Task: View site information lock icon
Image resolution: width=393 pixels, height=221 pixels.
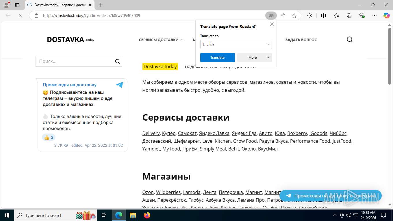Action: click(x=36, y=16)
